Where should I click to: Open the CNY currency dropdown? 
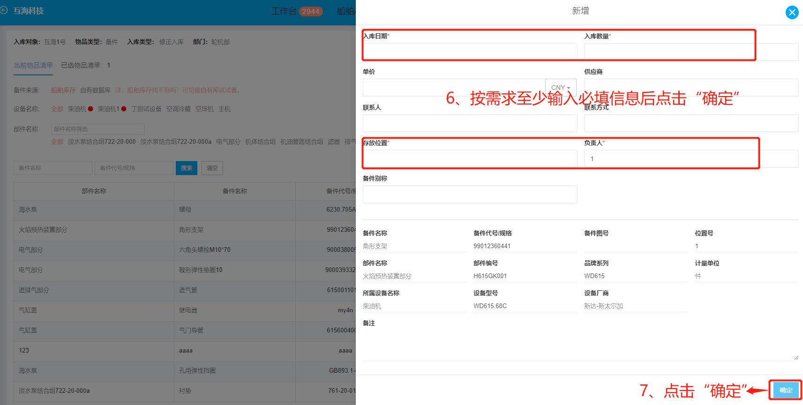561,88
